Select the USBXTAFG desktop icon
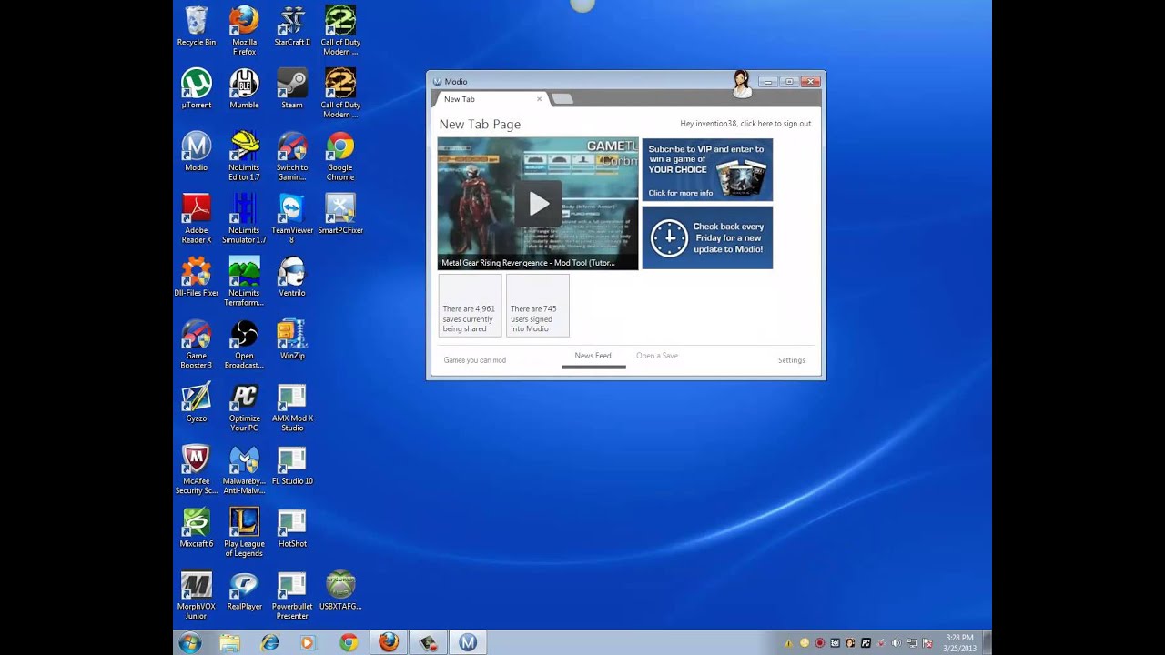1165x655 pixels. 340,591
